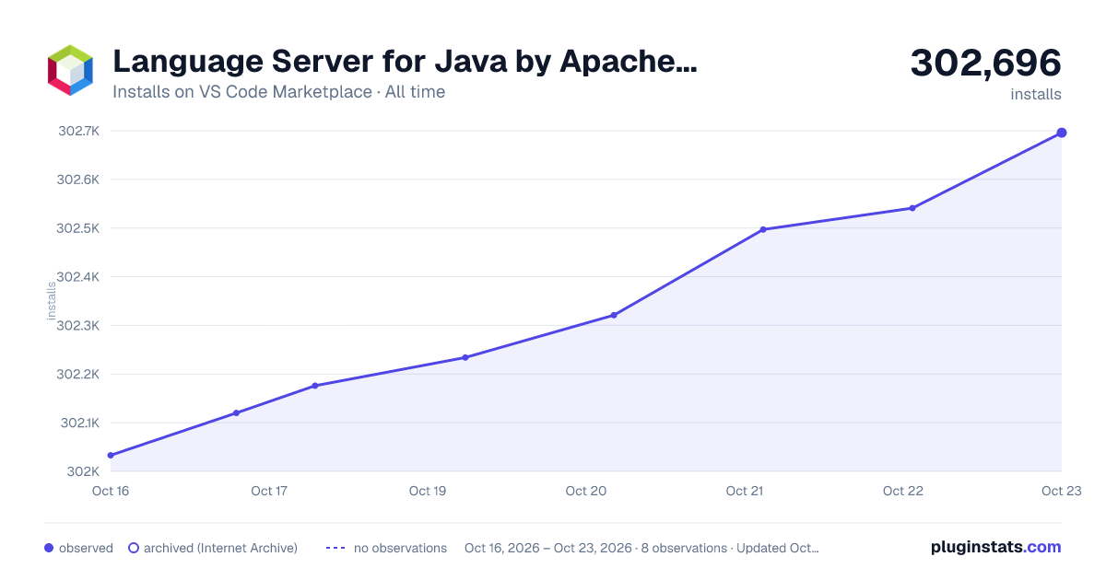Click the Apache NetBeans cube logo
The width and height of the screenshot is (1106, 580).
70,70
